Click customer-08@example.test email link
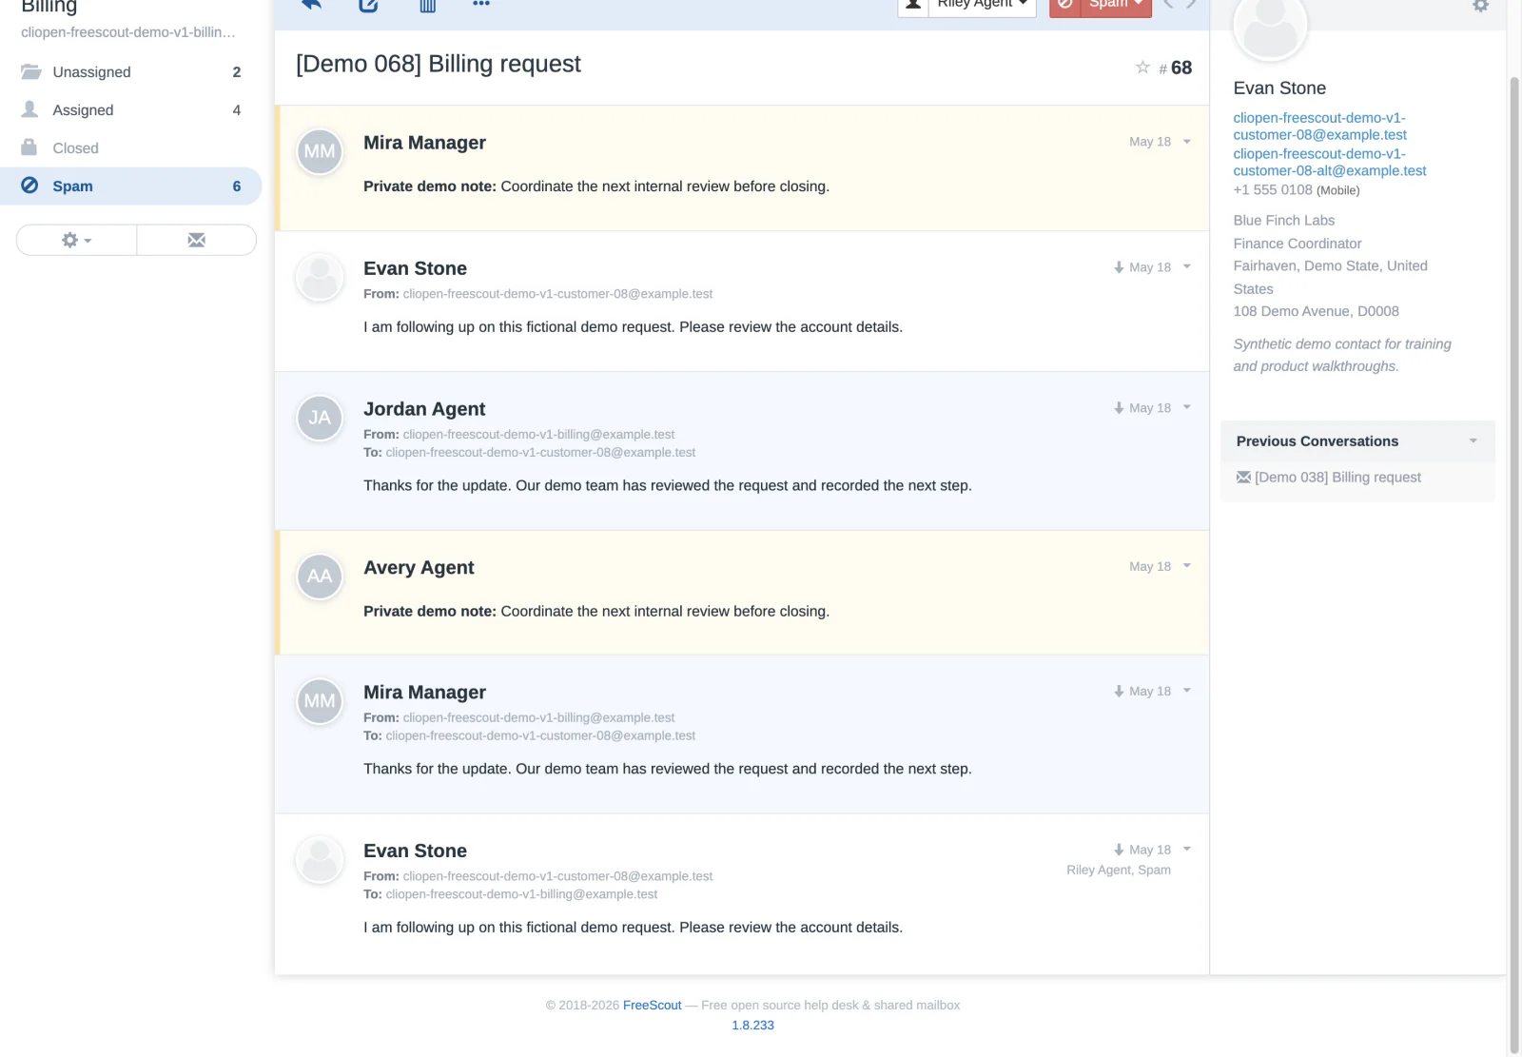 1320,127
